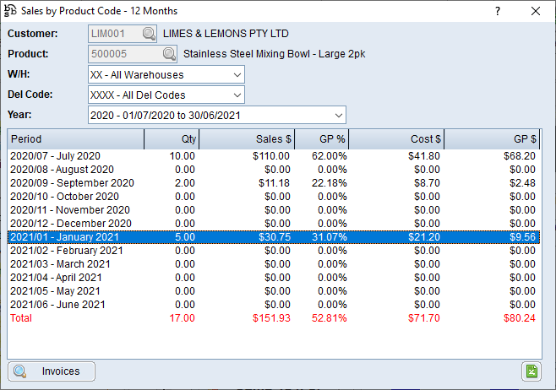Click the Customer code field LIM001
556x390 pixels.
tap(114, 34)
